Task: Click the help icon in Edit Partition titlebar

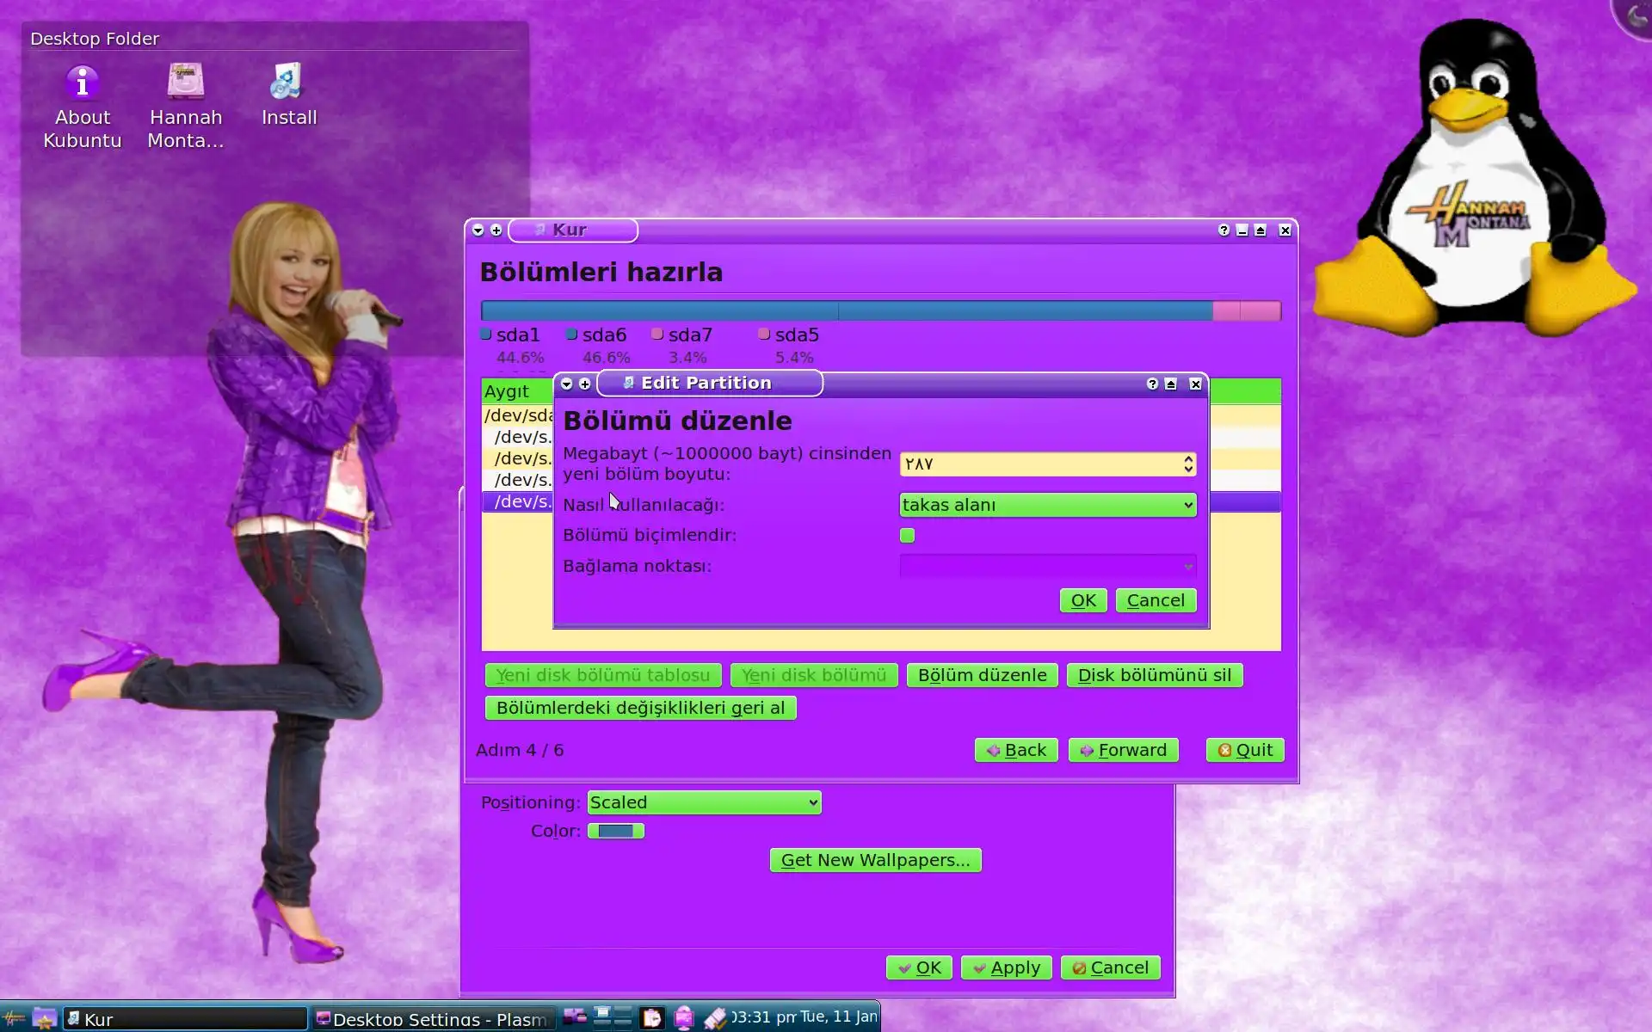Action: point(1152,384)
